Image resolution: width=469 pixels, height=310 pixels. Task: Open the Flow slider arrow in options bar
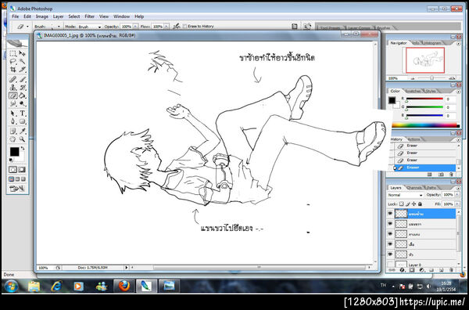point(166,27)
